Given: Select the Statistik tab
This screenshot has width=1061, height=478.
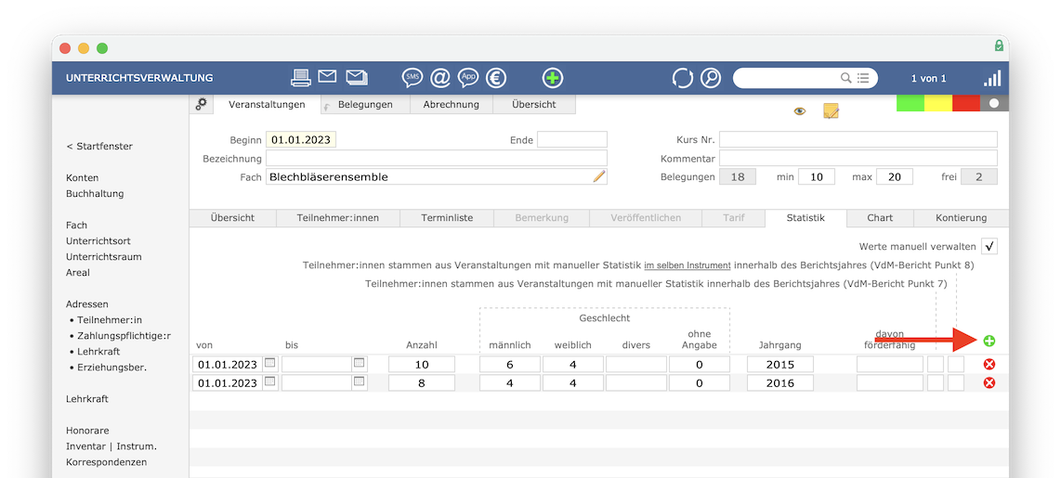Looking at the screenshot, I should [x=806, y=218].
